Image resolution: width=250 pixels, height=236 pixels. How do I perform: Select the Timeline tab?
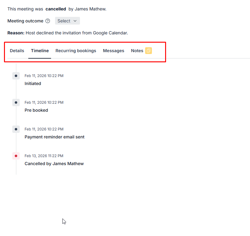click(x=40, y=51)
